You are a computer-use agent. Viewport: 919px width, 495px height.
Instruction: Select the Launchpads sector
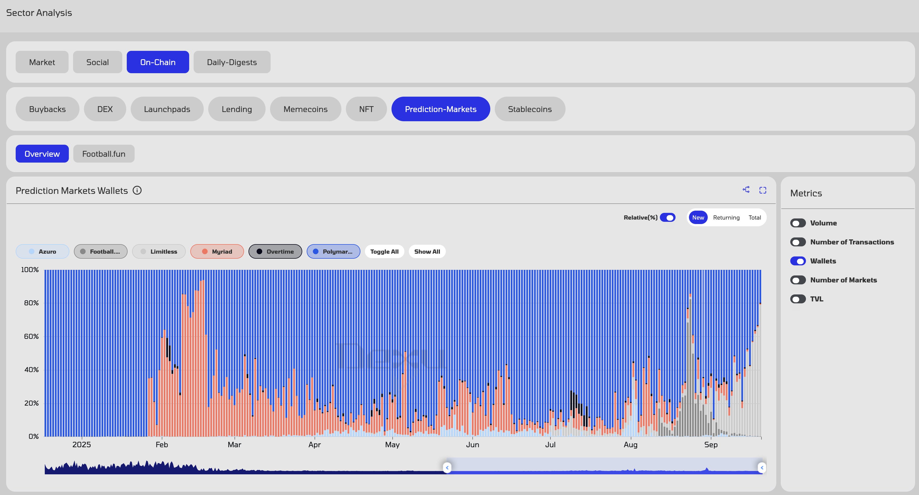tap(167, 109)
